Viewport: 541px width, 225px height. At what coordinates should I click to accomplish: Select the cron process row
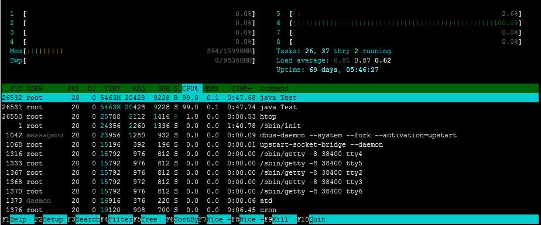click(x=270, y=210)
